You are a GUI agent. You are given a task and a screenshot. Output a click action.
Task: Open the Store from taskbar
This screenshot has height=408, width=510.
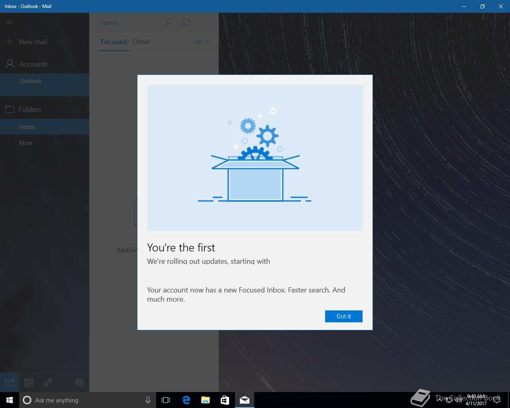225,400
